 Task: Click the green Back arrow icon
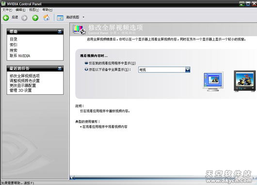coord(6,18)
